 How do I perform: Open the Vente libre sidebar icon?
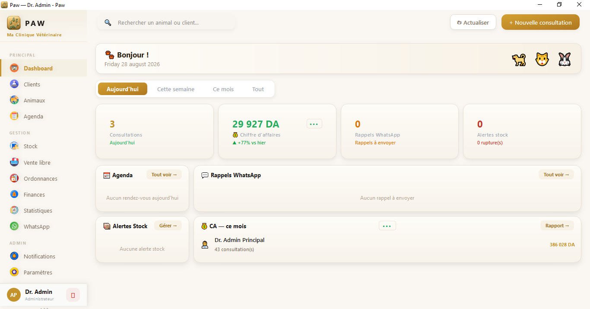pyautogui.click(x=14, y=162)
